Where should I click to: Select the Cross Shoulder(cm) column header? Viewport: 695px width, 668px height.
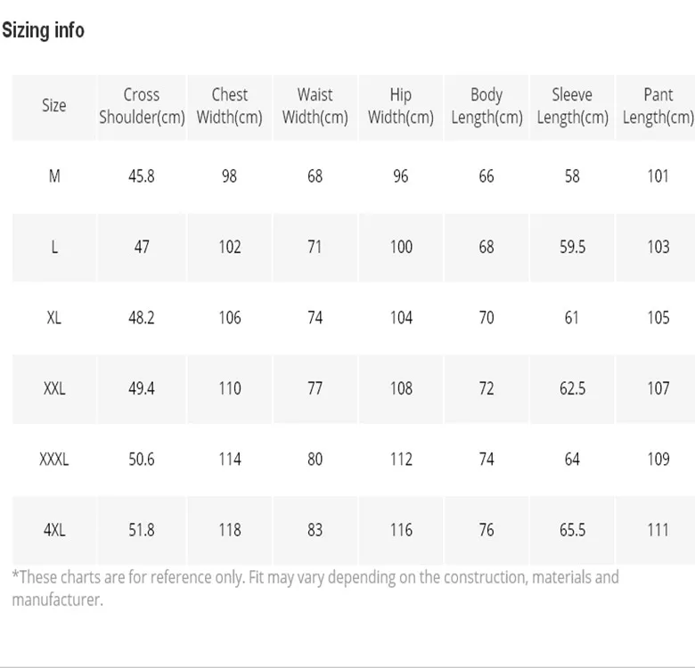coord(142,105)
